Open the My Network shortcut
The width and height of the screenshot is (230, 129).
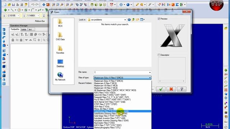(x=60, y=76)
